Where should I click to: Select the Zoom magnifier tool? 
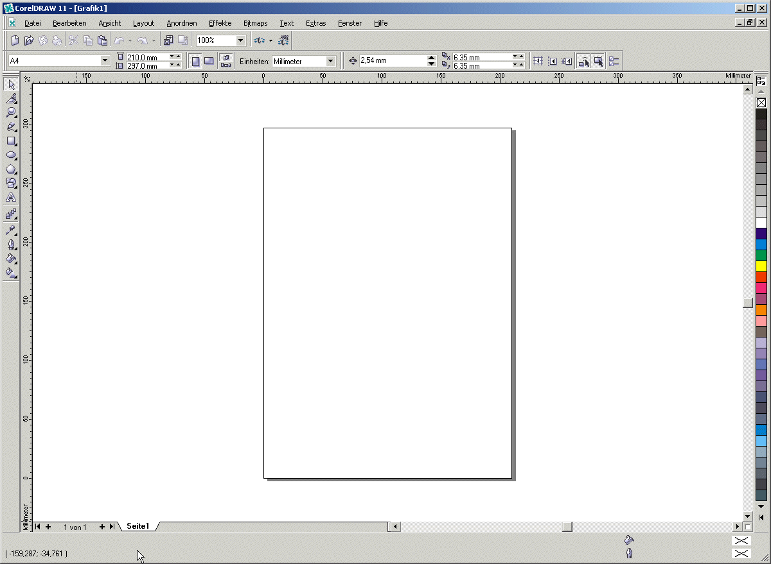(x=11, y=112)
